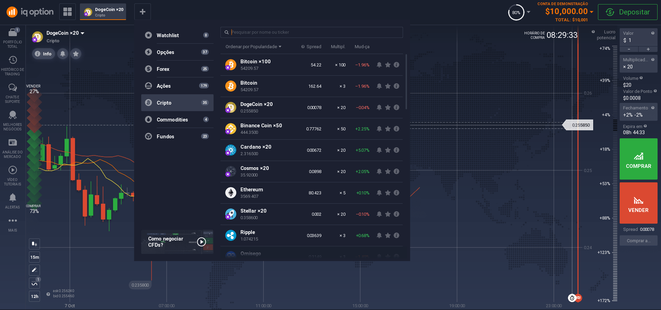Set alert bell on Ripple row

379,235
